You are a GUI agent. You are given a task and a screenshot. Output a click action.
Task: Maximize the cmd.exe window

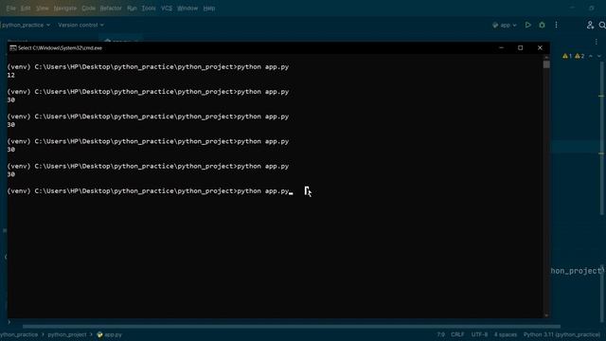click(520, 48)
